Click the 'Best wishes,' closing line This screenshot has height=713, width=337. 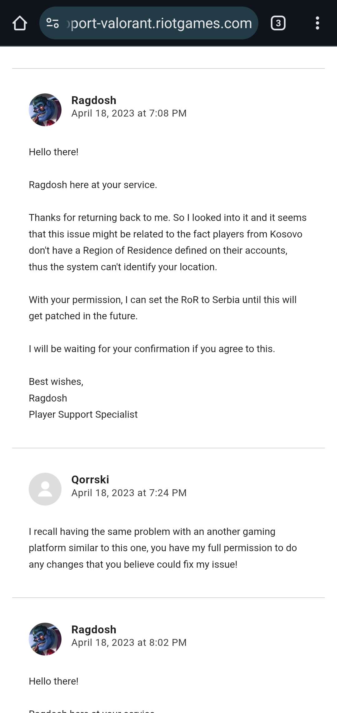56,381
